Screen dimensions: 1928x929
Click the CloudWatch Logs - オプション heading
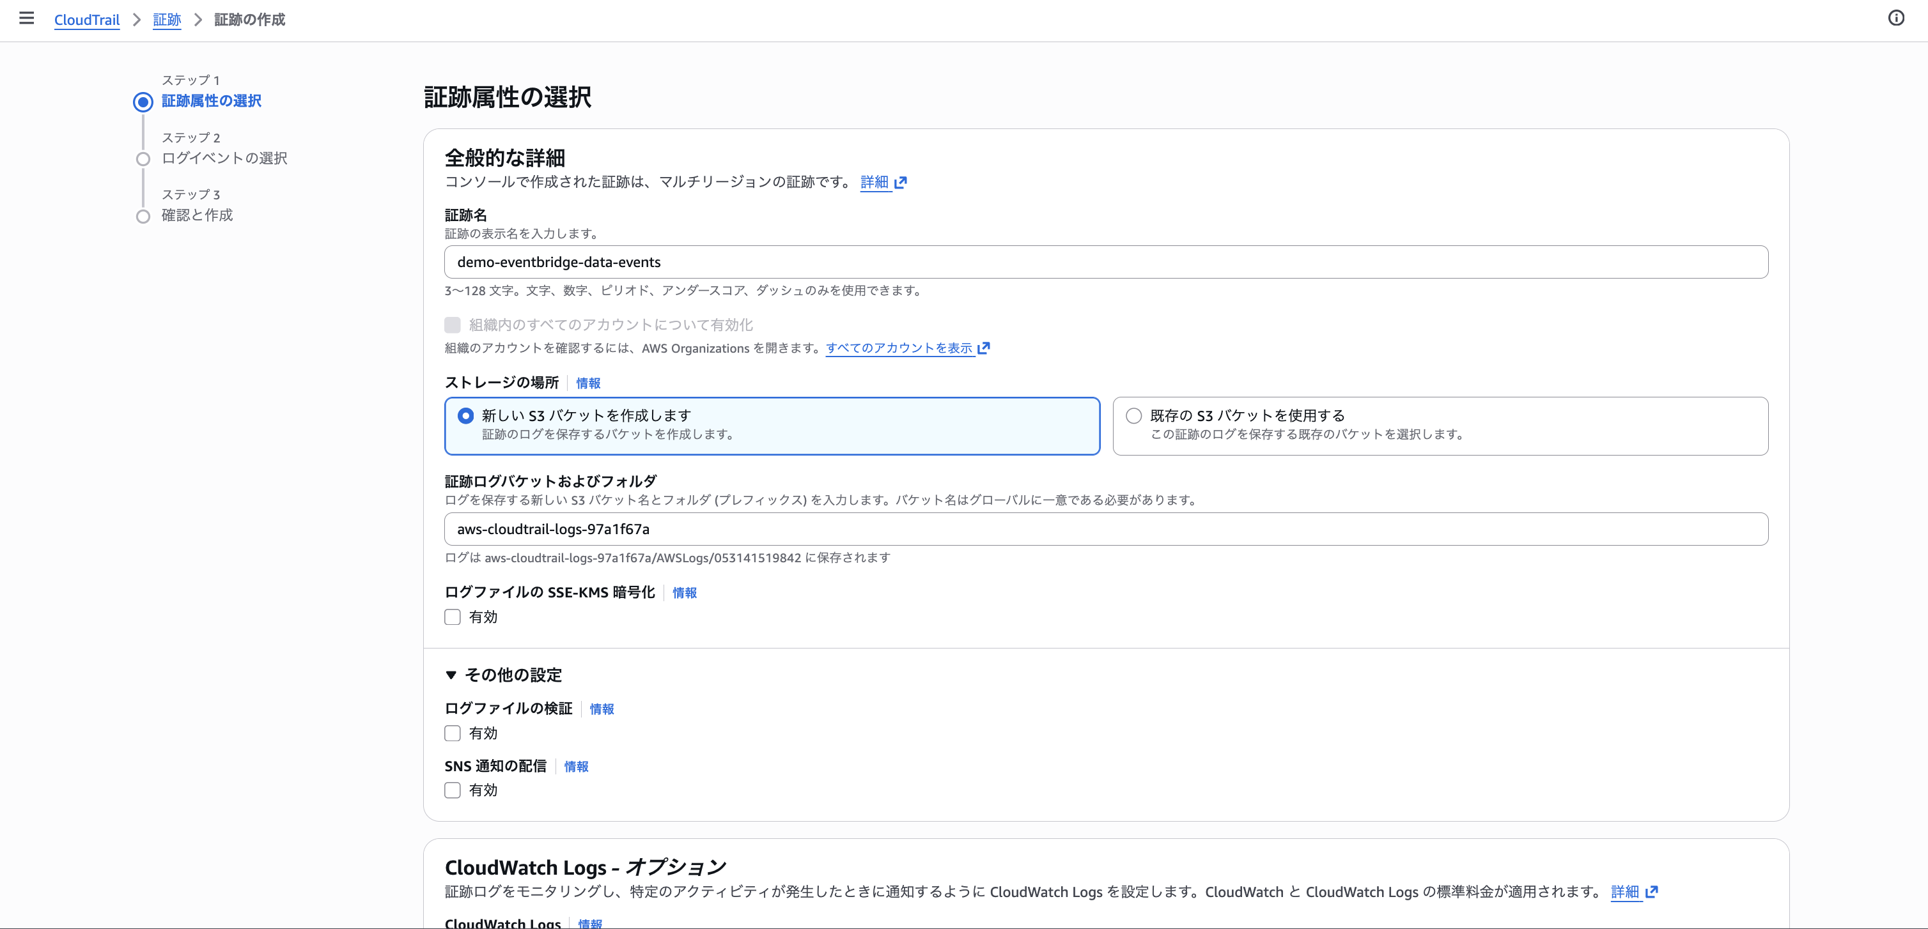click(x=586, y=867)
